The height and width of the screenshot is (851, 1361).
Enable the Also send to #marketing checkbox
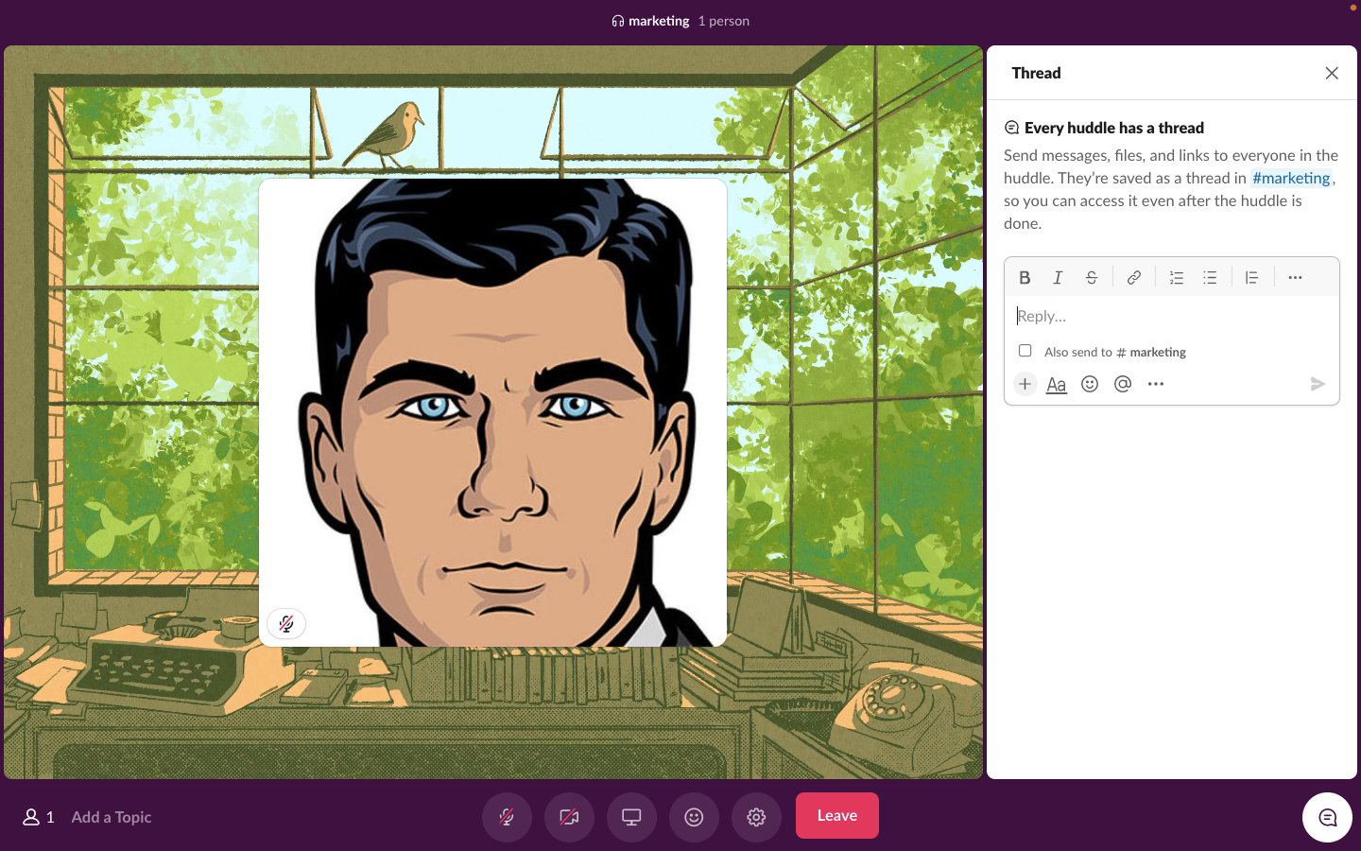1025,350
